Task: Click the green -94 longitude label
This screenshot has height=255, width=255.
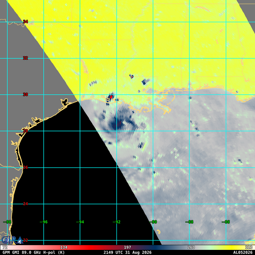Action: 80,222
